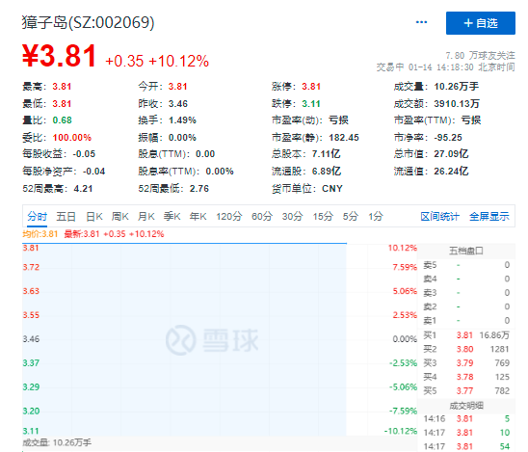Click the 成交明细 panel header

(x=466, y=406)
